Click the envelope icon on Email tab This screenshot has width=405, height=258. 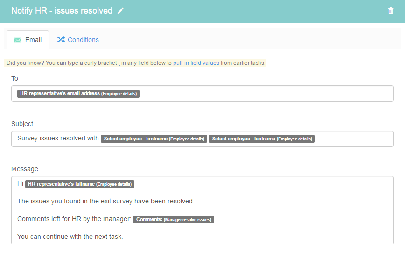tap(18, 40)
